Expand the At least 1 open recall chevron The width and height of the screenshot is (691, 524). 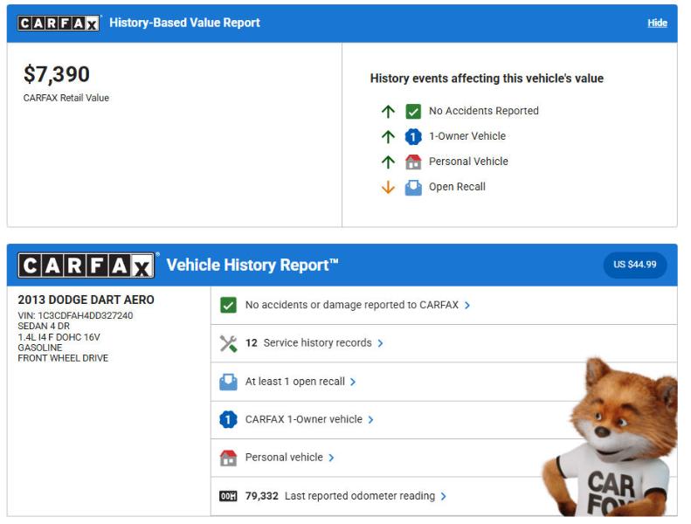click(353, 382)
